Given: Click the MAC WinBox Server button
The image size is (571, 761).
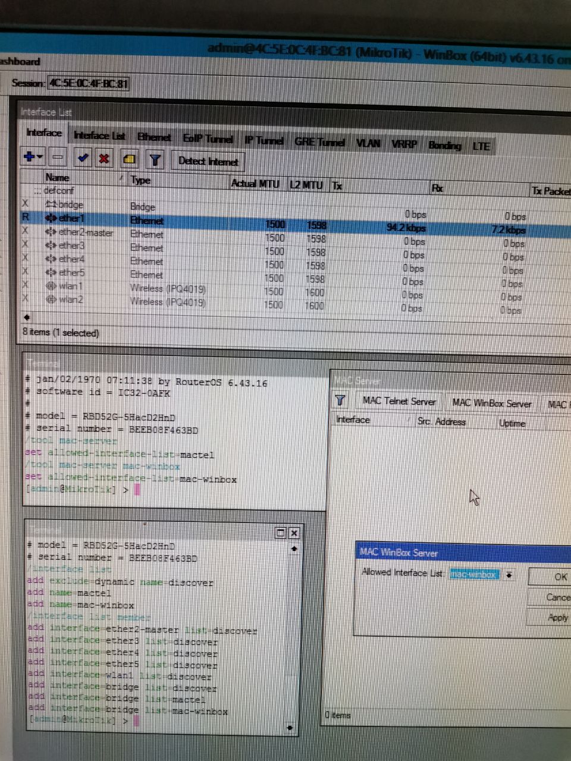Looking at the screenshot, I should (x=491, y=403).
